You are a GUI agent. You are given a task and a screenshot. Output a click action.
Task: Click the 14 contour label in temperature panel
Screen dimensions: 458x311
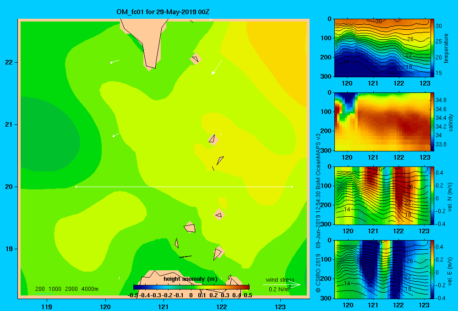point(346,62)
